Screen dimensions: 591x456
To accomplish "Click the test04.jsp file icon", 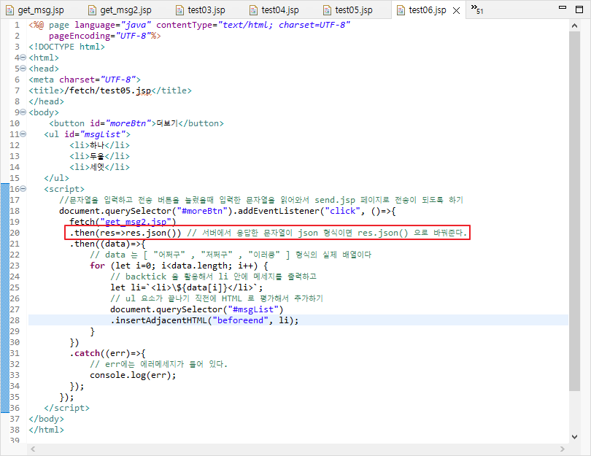I will point(254,10).
